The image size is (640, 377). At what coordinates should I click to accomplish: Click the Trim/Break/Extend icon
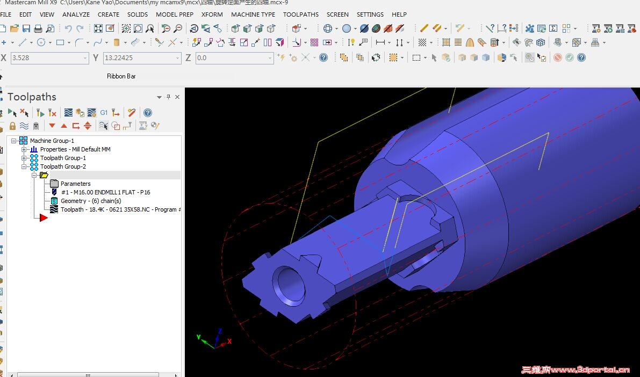pyautogui.click(x=159, y=42)
